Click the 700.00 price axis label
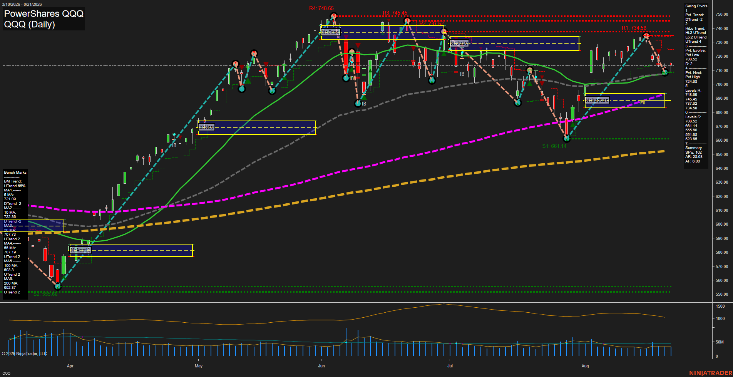Image resolution: width=733 pixels, height=377 pixels. pos(722,84)
